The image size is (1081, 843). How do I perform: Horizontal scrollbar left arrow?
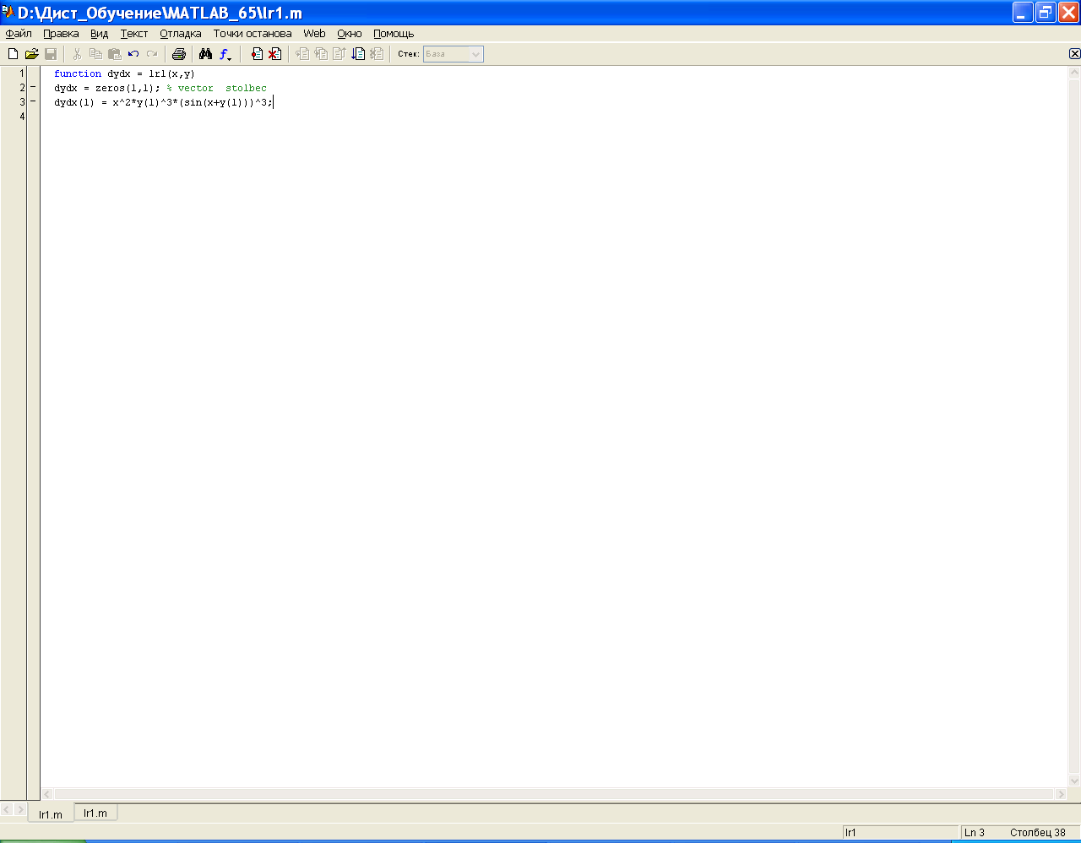[47, 794]
